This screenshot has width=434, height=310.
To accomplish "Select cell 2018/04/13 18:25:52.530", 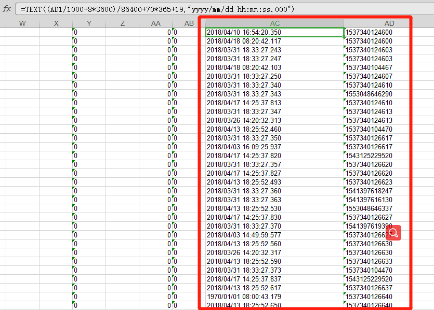I will pos(274,209).
